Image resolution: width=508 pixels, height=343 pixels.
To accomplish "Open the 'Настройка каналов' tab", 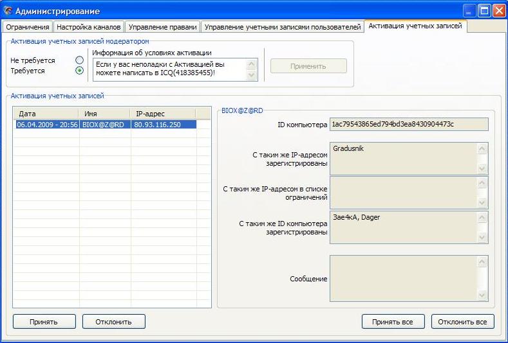I will pos(88,27).
